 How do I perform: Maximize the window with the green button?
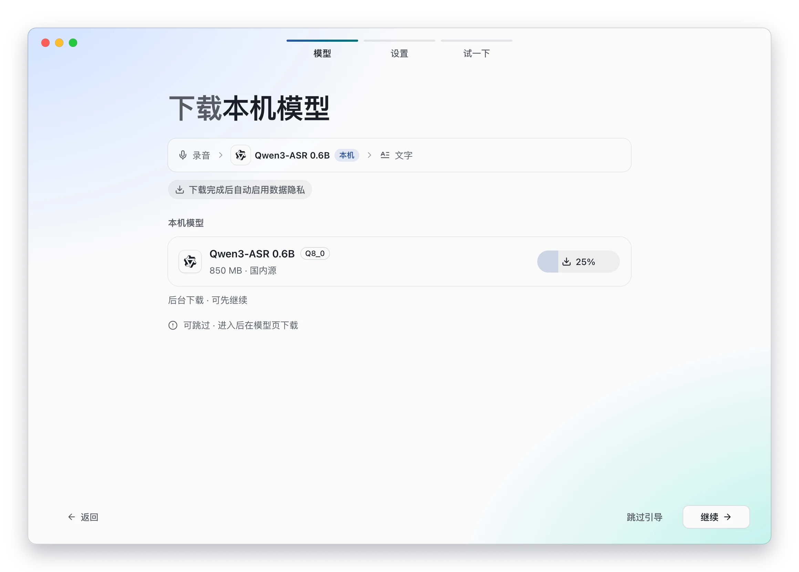(73, 43)
